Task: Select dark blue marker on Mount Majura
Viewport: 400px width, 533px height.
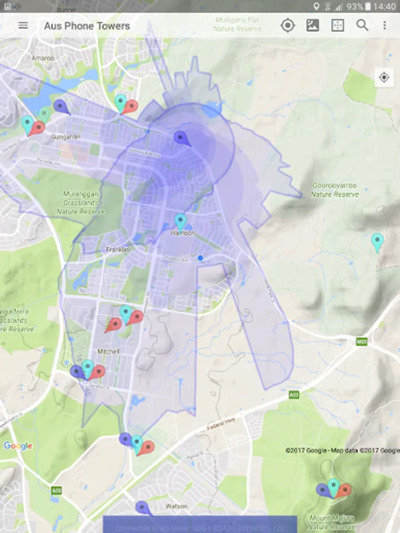Action: tap(324, 490)
